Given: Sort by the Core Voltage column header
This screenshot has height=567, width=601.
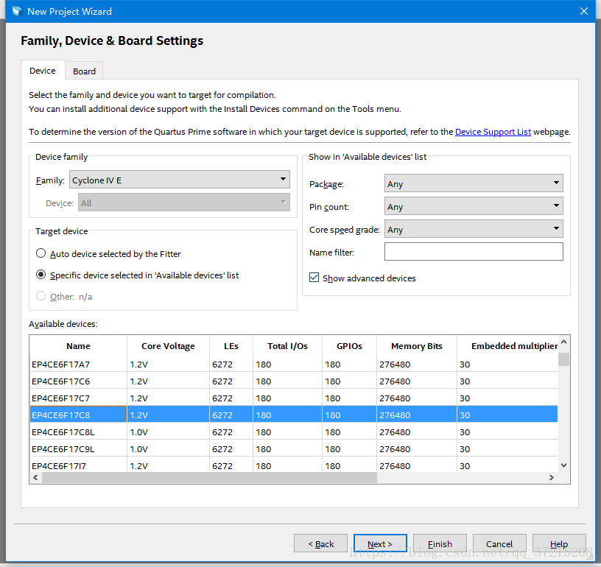Looking at the screenshot, I should [168, 346].
